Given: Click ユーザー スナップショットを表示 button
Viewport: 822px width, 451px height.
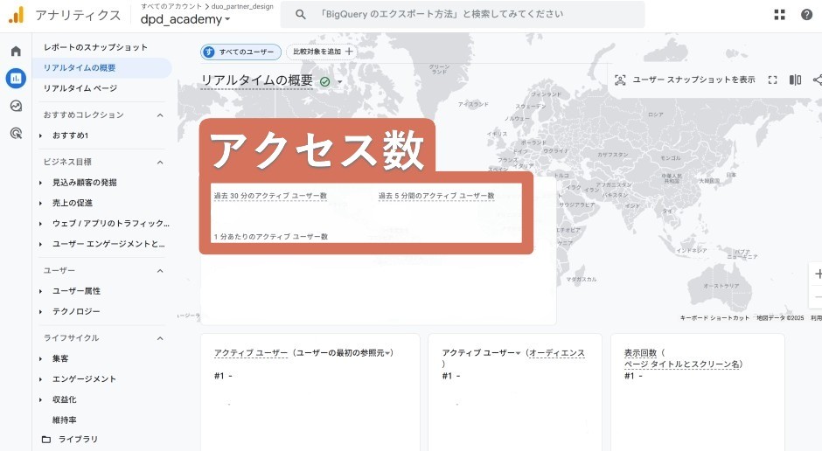Looking at the screenshot, I should pyautogui.click(x=684, y=80).
